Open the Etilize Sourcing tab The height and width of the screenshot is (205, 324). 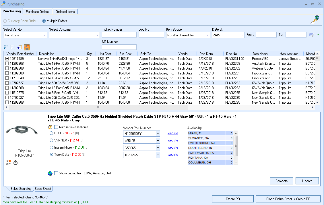click(21, 189)
